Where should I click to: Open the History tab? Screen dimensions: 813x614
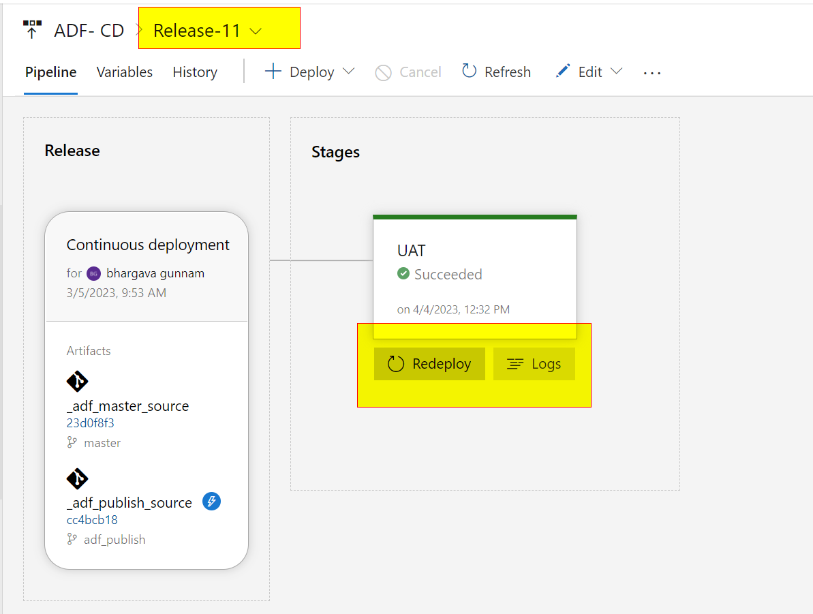tap(195, 72)
